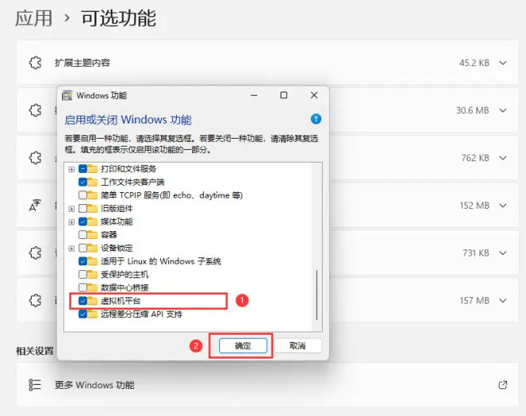The width and height of the screenshot is (526, 416).
Task: Toggle the 打印和文件服务 checkbox
Action: [83, 169]
